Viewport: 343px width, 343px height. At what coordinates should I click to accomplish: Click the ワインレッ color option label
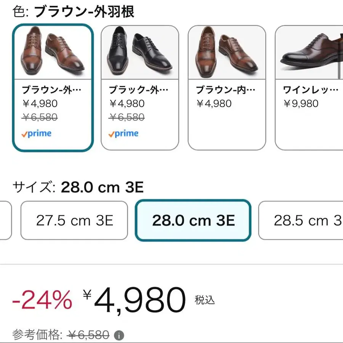tap(311, 90)
